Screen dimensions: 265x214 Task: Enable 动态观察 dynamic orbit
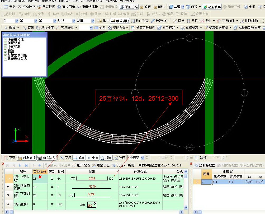[212, 7]
